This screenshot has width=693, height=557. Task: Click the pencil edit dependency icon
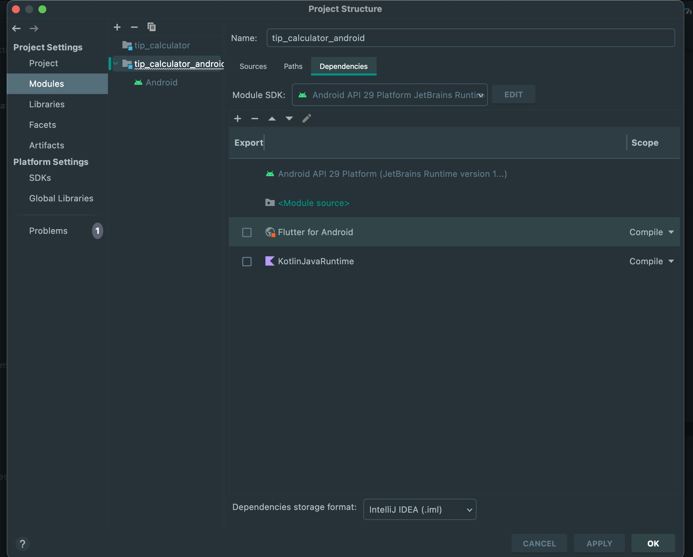coord(307,119)
